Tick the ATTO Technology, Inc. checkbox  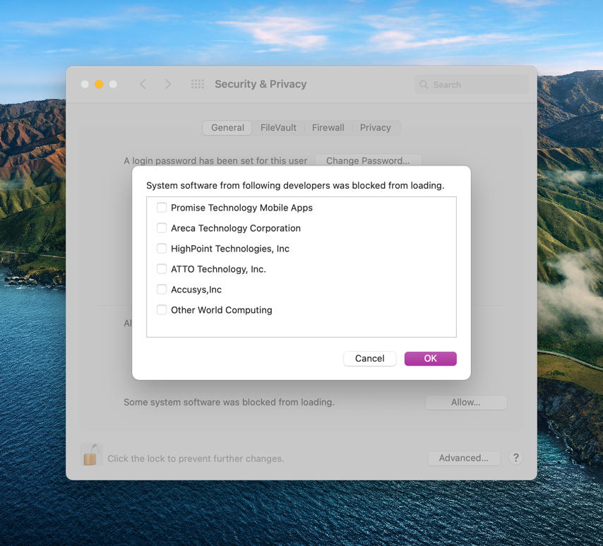(x=162, y=269)
